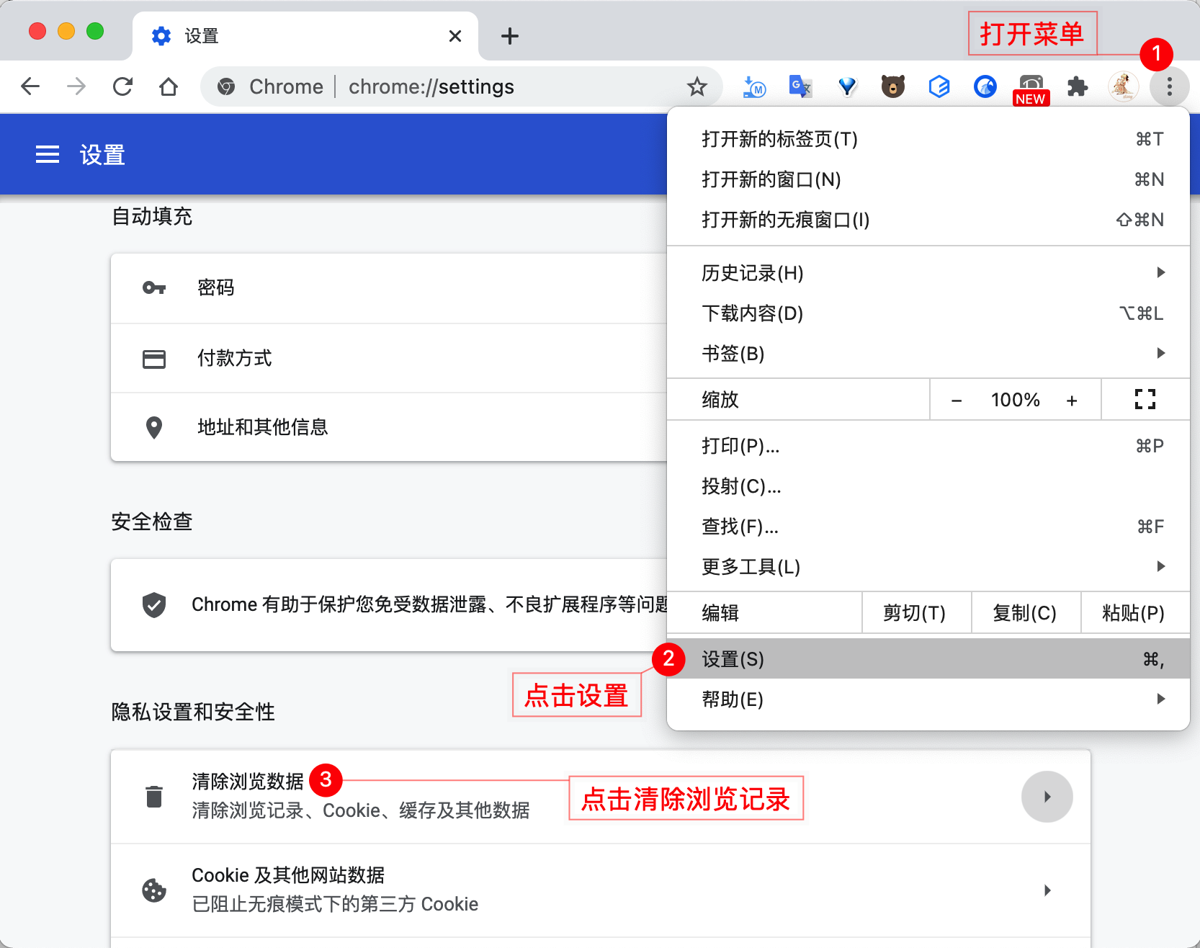Viewport: 1200px width, 948px height.
Task: Open the Google Translate extension
Action: (x=800, y=86)
